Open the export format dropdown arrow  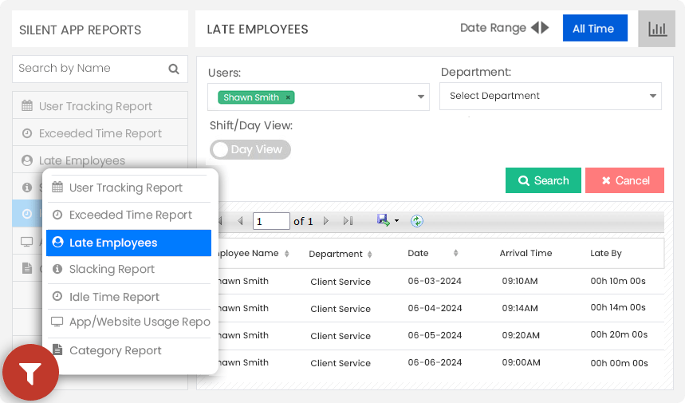[x=396, y=221]
